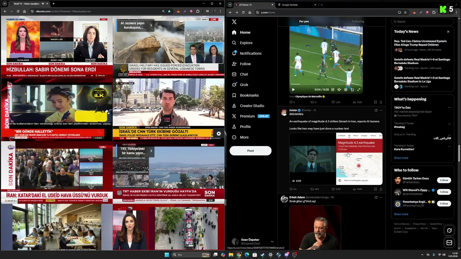
Task: Open the More menu in X sidebar
Action: click(240, 137)
